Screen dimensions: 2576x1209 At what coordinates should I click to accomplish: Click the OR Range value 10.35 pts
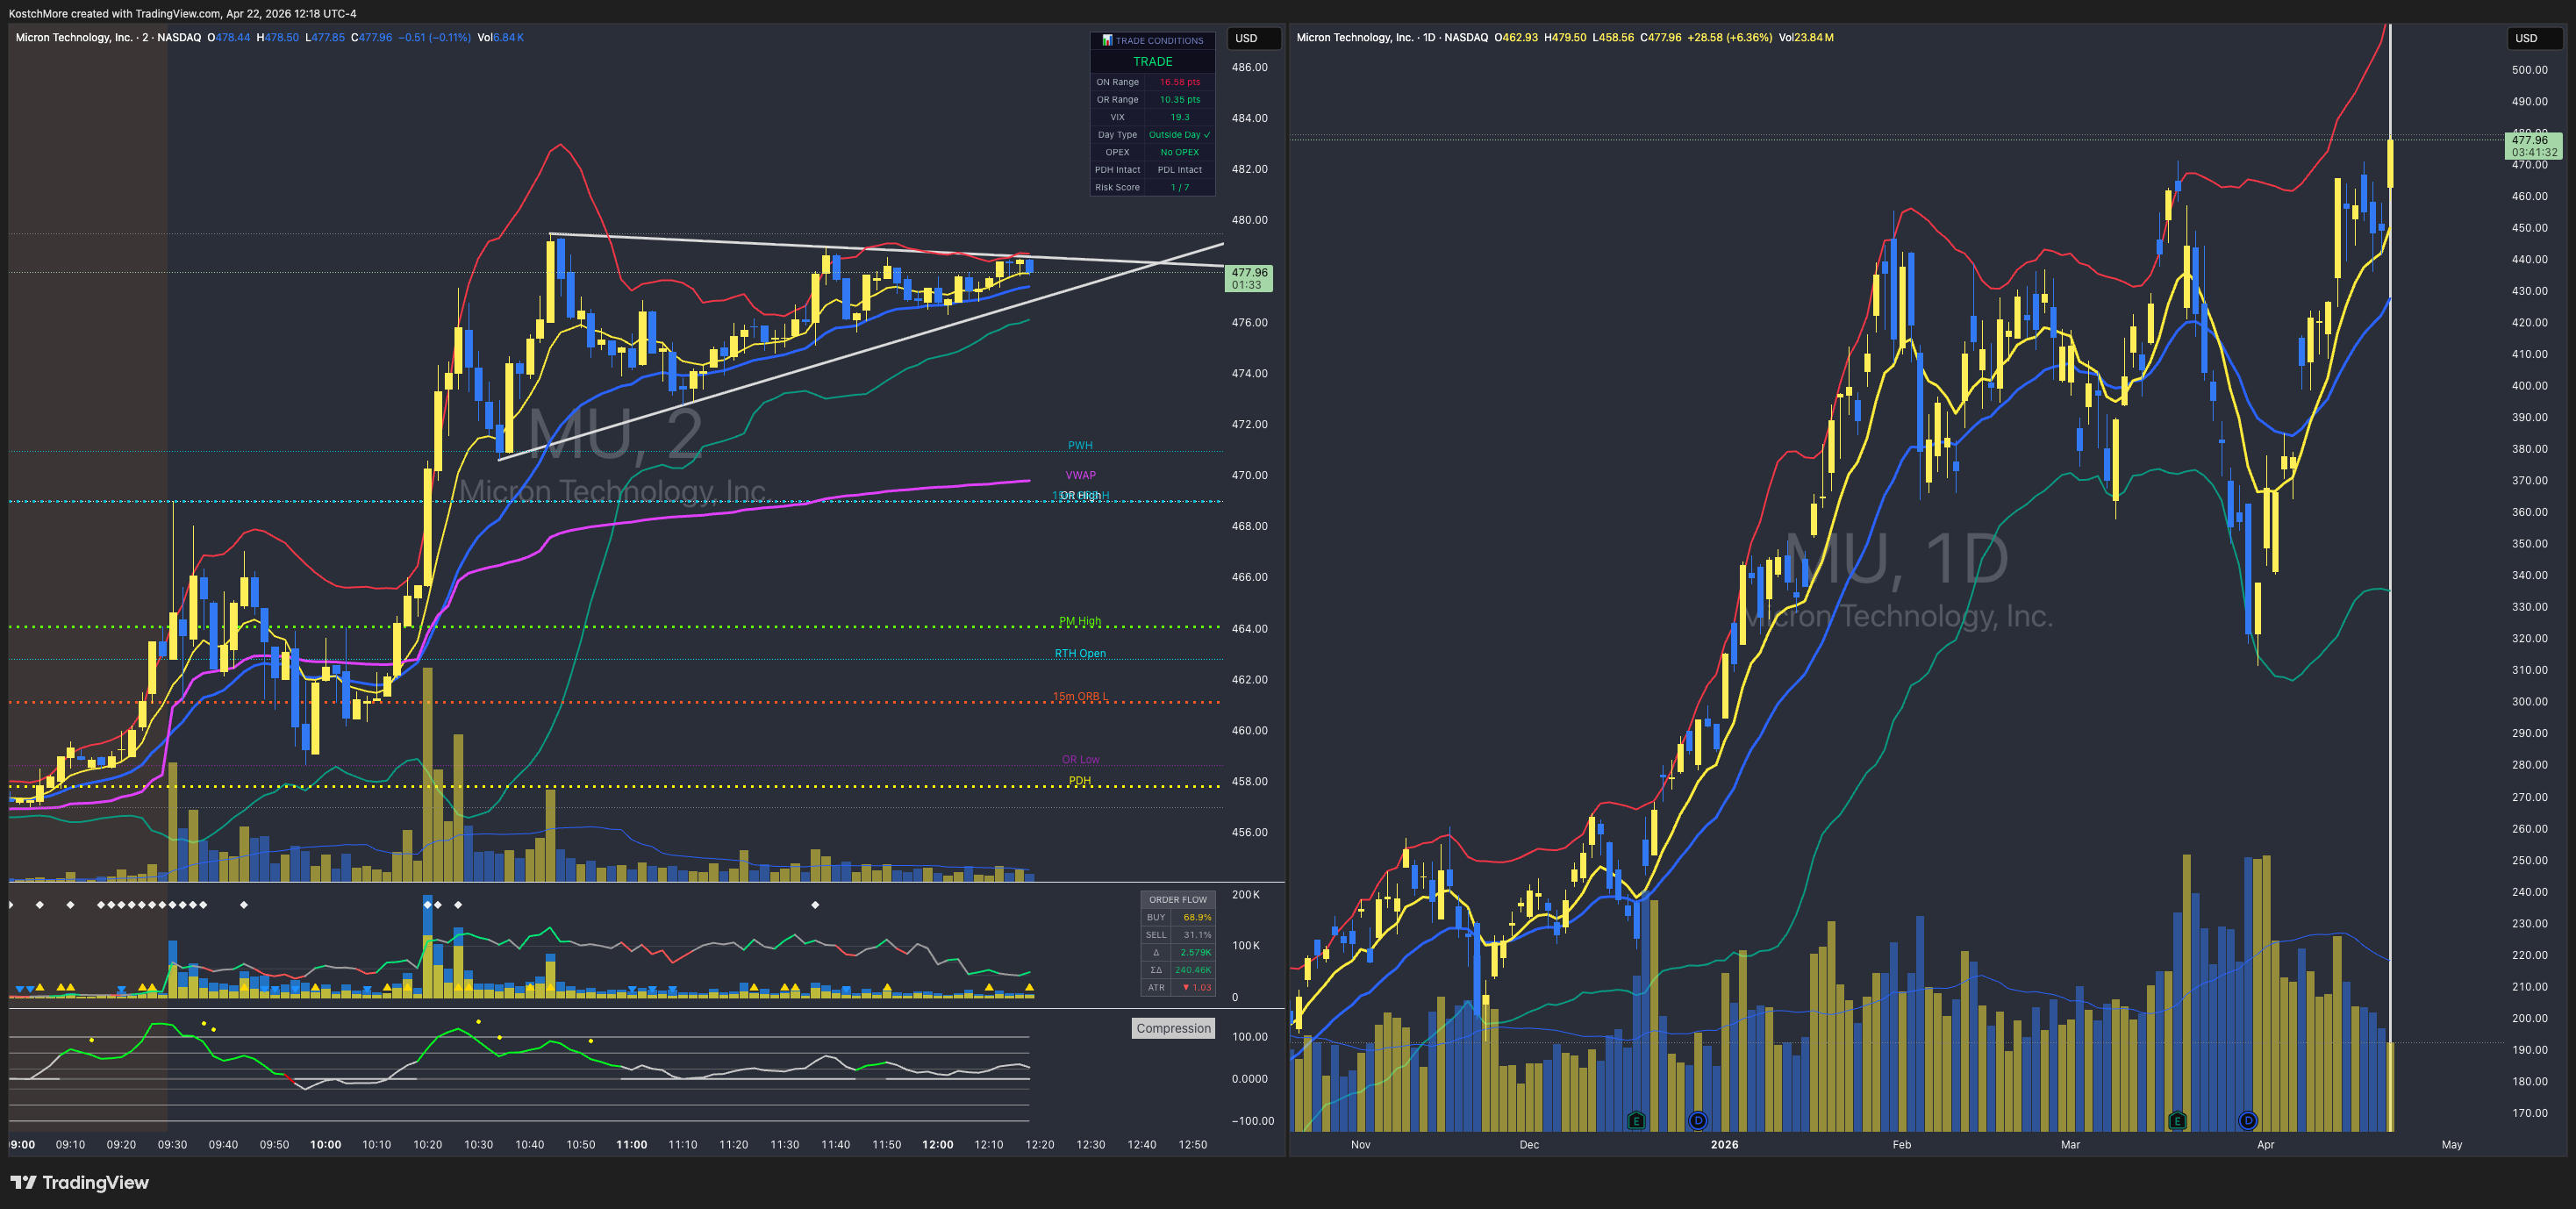point(1180,100)
